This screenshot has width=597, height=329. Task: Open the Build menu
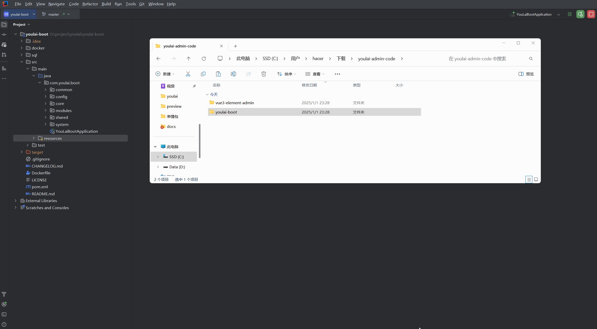click(106, 4)
